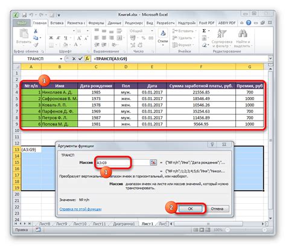Switch to the Вставка ribbon tab

pos(57,23)
